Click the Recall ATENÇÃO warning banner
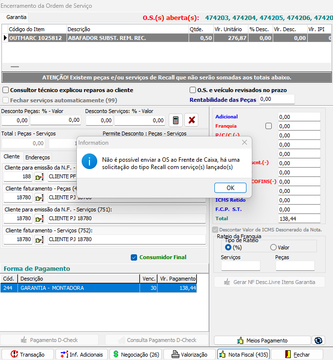Viewport: 333px width, 360px height. click(167, 77)
